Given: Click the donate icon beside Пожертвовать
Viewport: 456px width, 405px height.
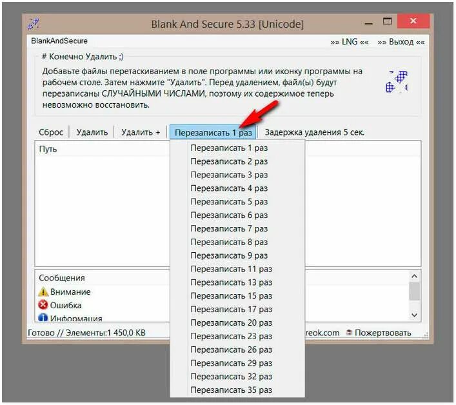Looking at the screenshot, I should coord(349,332).
